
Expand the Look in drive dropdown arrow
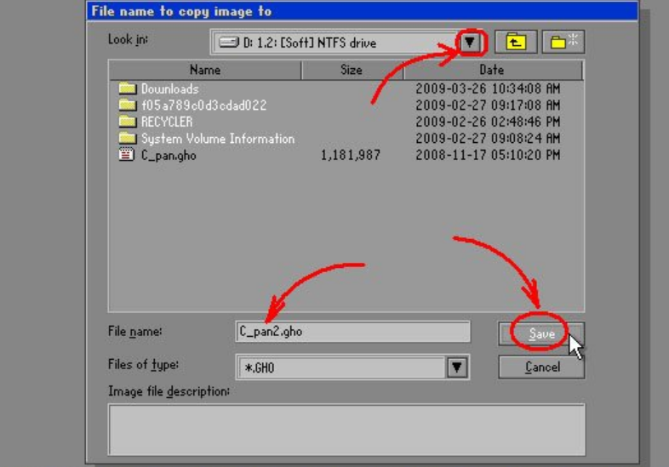click(470, 42)
